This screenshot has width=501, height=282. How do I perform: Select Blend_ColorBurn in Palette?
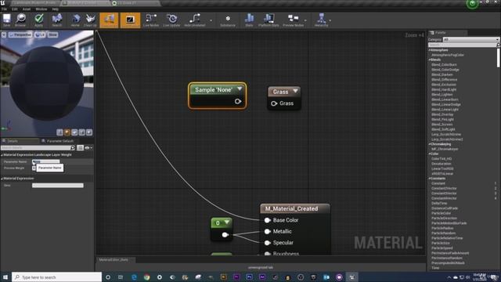(x=444, y=64)
